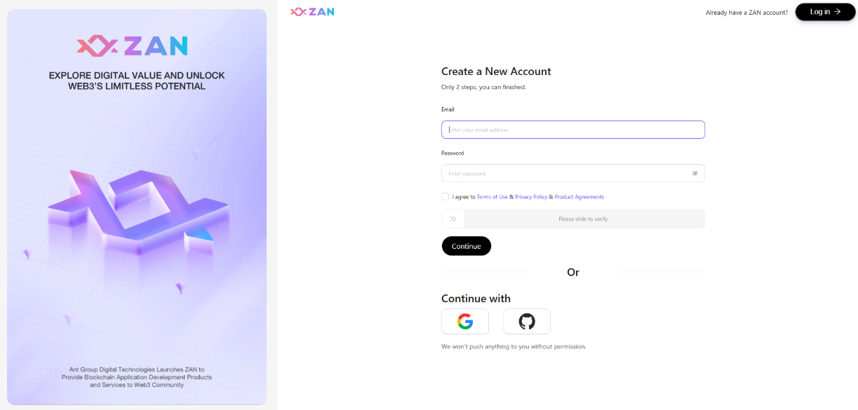858x410 pixels.
Task: Click the ZAN logo on the purple promo panel
Action: pos(132,46)
